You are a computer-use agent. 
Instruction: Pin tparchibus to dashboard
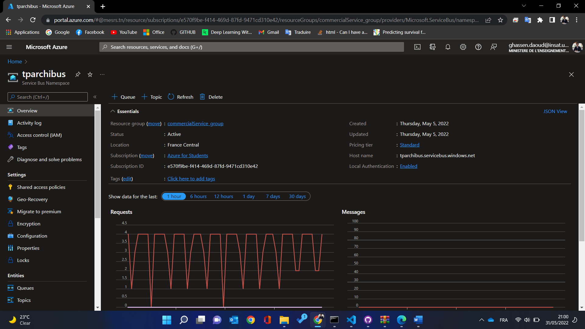(x=78, y=74)
